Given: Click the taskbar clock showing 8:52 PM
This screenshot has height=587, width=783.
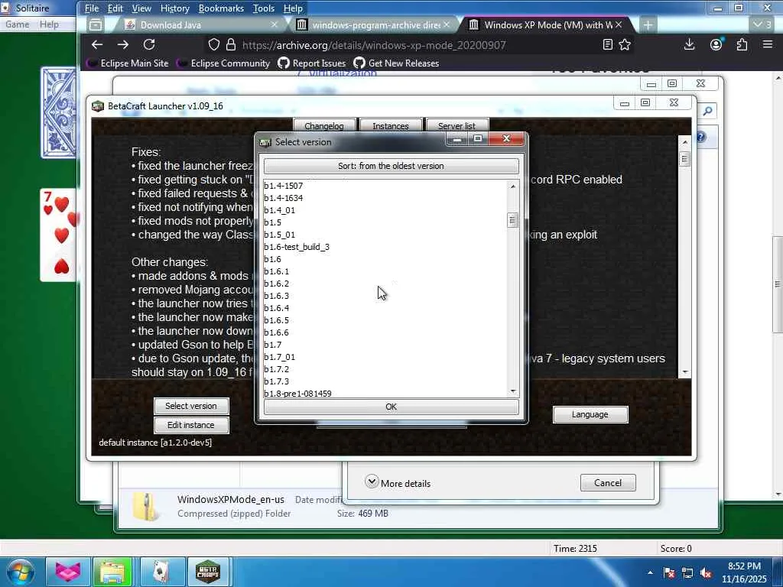Looking at the screenshot, I should coord(744,572).
